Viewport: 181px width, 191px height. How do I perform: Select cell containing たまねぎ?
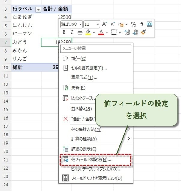[26, 17]
